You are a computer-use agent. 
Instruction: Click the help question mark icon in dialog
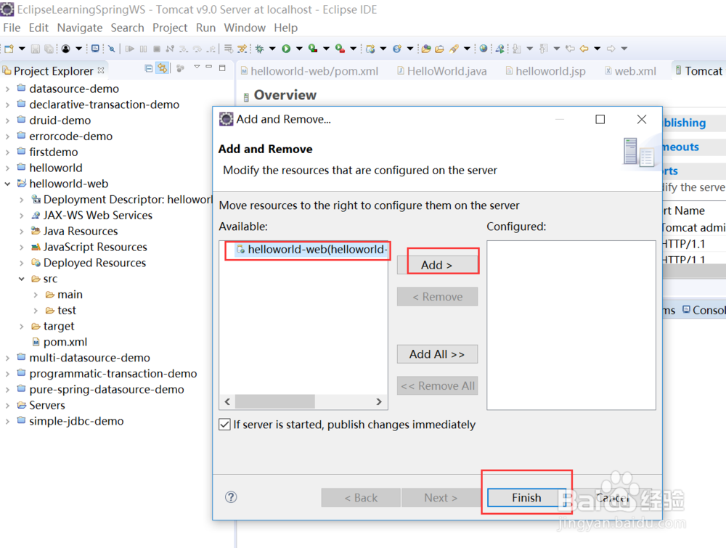pyautogui.click(x=231, y=497)
